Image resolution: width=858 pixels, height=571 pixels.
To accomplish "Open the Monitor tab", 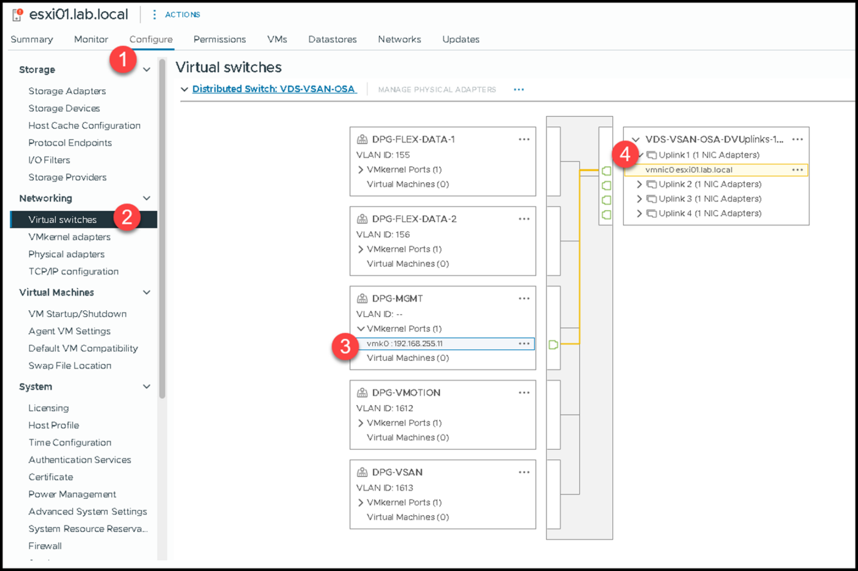I will click(x=90, y=39).
